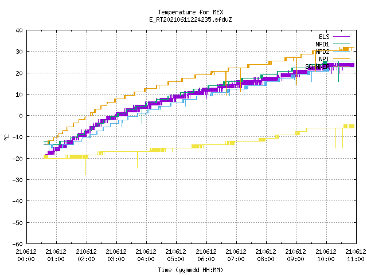
Task: Click the yellow SCANNER dip near 02:00
Action: point(86,167)
